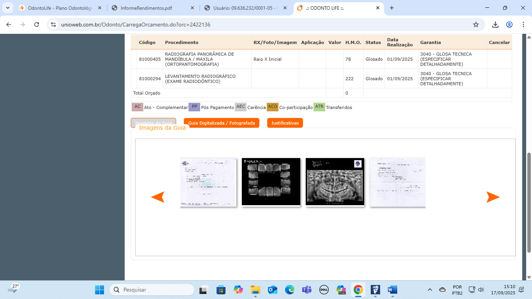Open Task View on the taskbar
Screen dimensions: 532x299
[203, 290]
